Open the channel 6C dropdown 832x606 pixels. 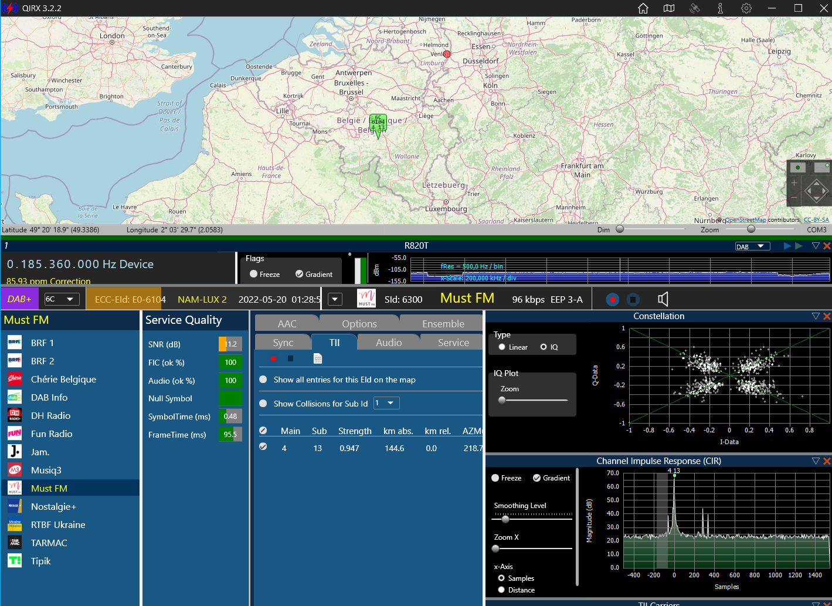click(62, 299)
